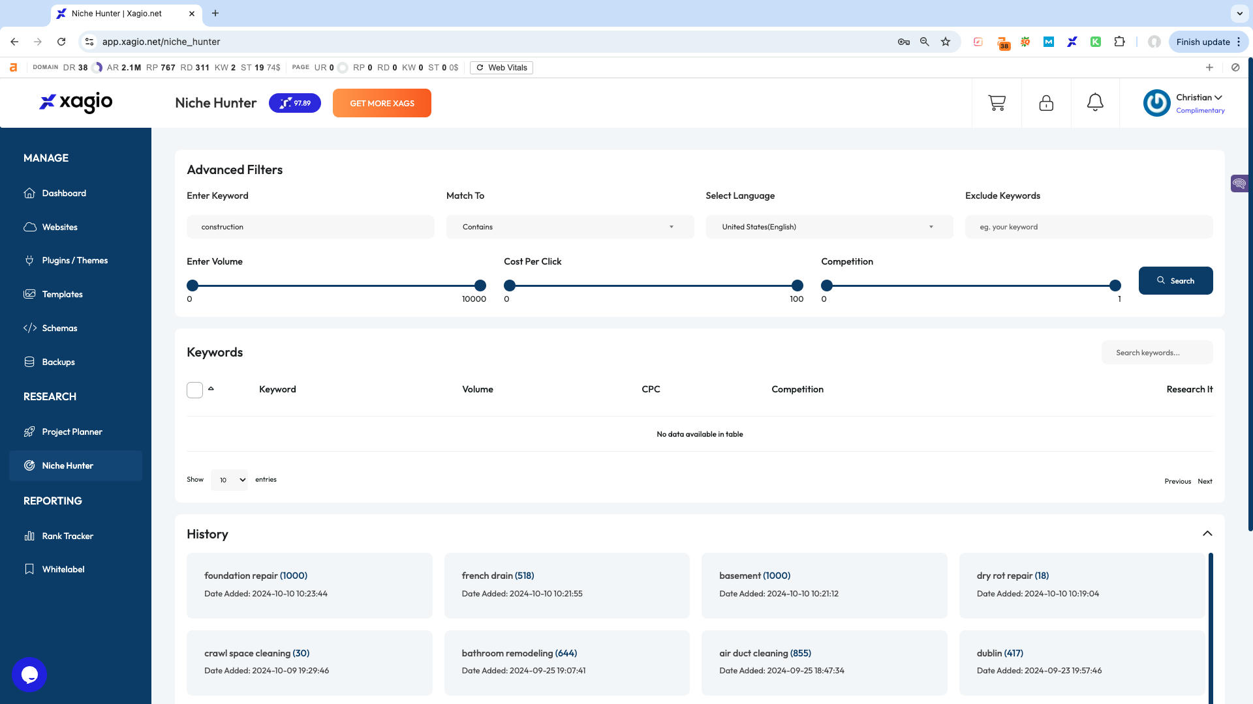Open the chat support bubble
This screenshot has height=704, width=1253.
click(x=29, y=675)
